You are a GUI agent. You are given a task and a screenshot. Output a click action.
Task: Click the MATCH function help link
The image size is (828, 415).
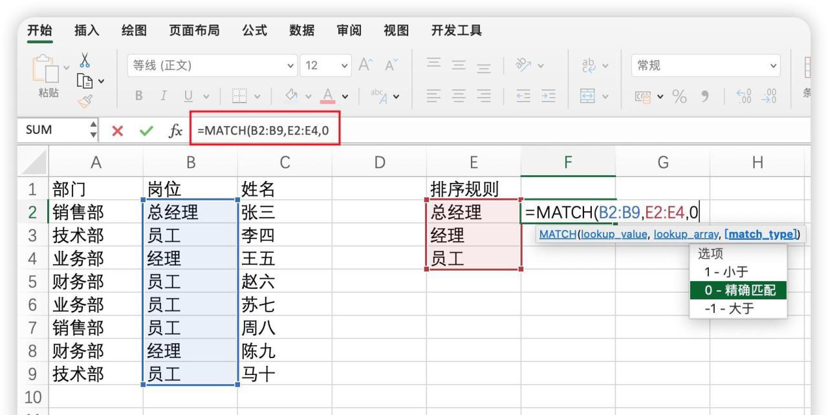coord(558,234)
